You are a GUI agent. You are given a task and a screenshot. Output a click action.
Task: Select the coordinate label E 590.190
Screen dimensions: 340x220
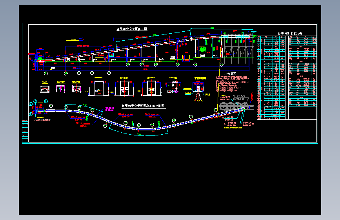tap(239, 99)
